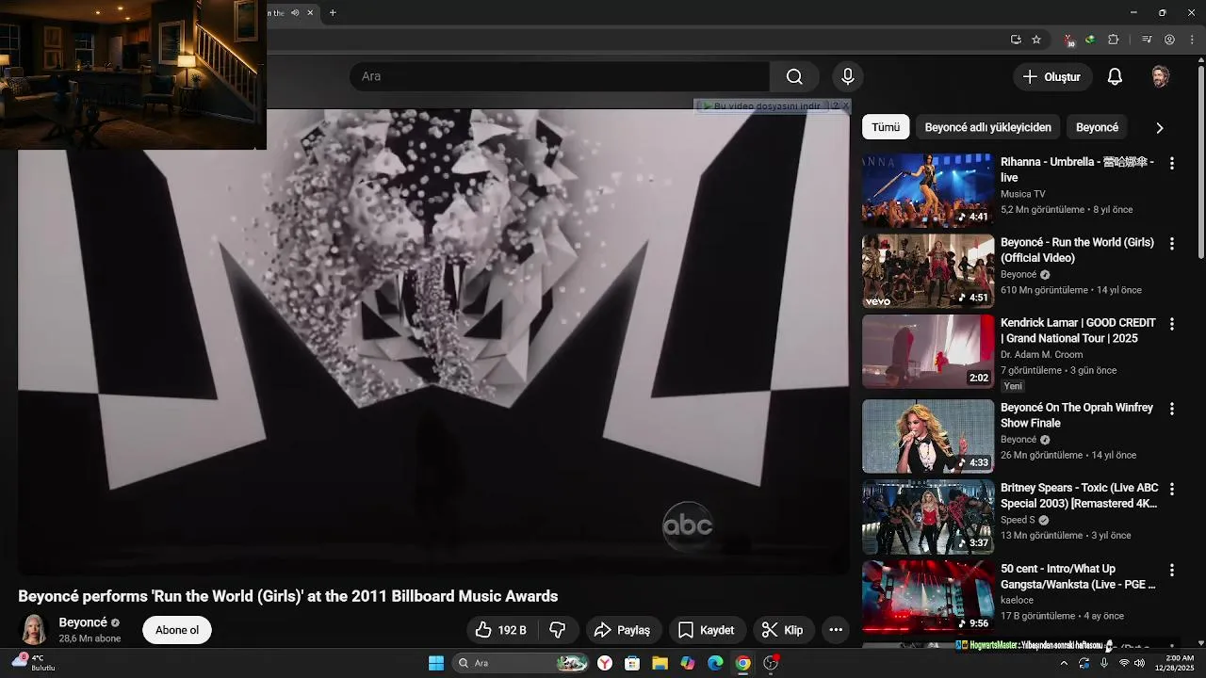Open options for Run the World Official Video
The image size is (1206, 678).
[x=1172, y=243]
